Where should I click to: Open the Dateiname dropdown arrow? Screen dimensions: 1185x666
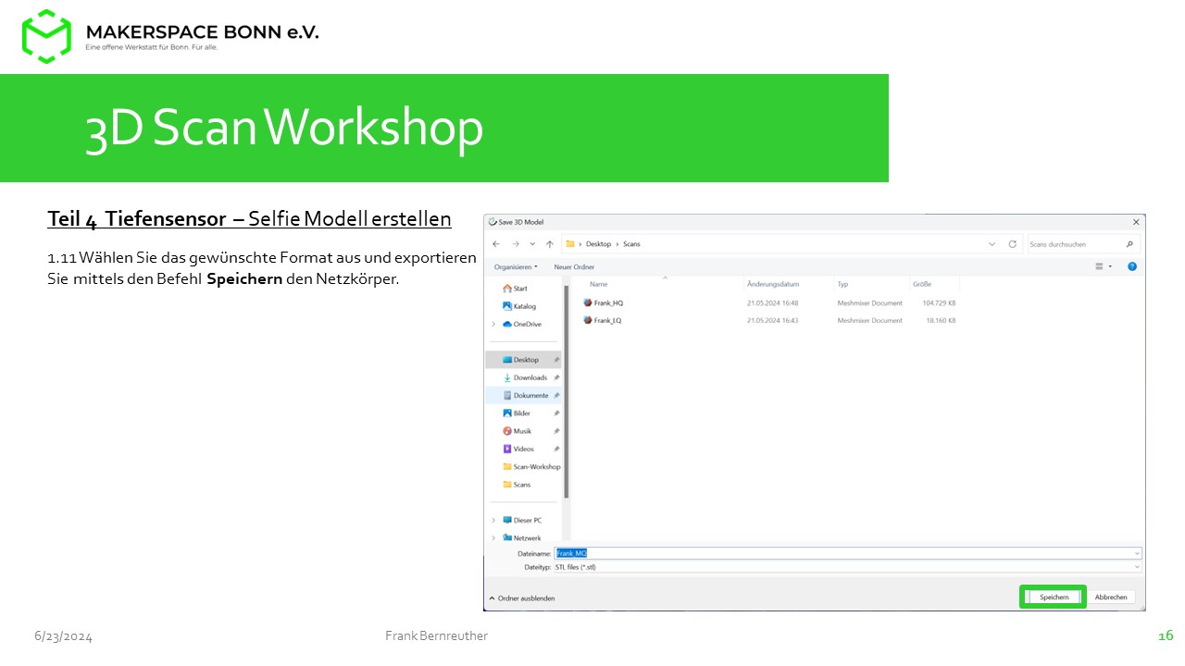pyautogui.click(x=1137, y=553)
